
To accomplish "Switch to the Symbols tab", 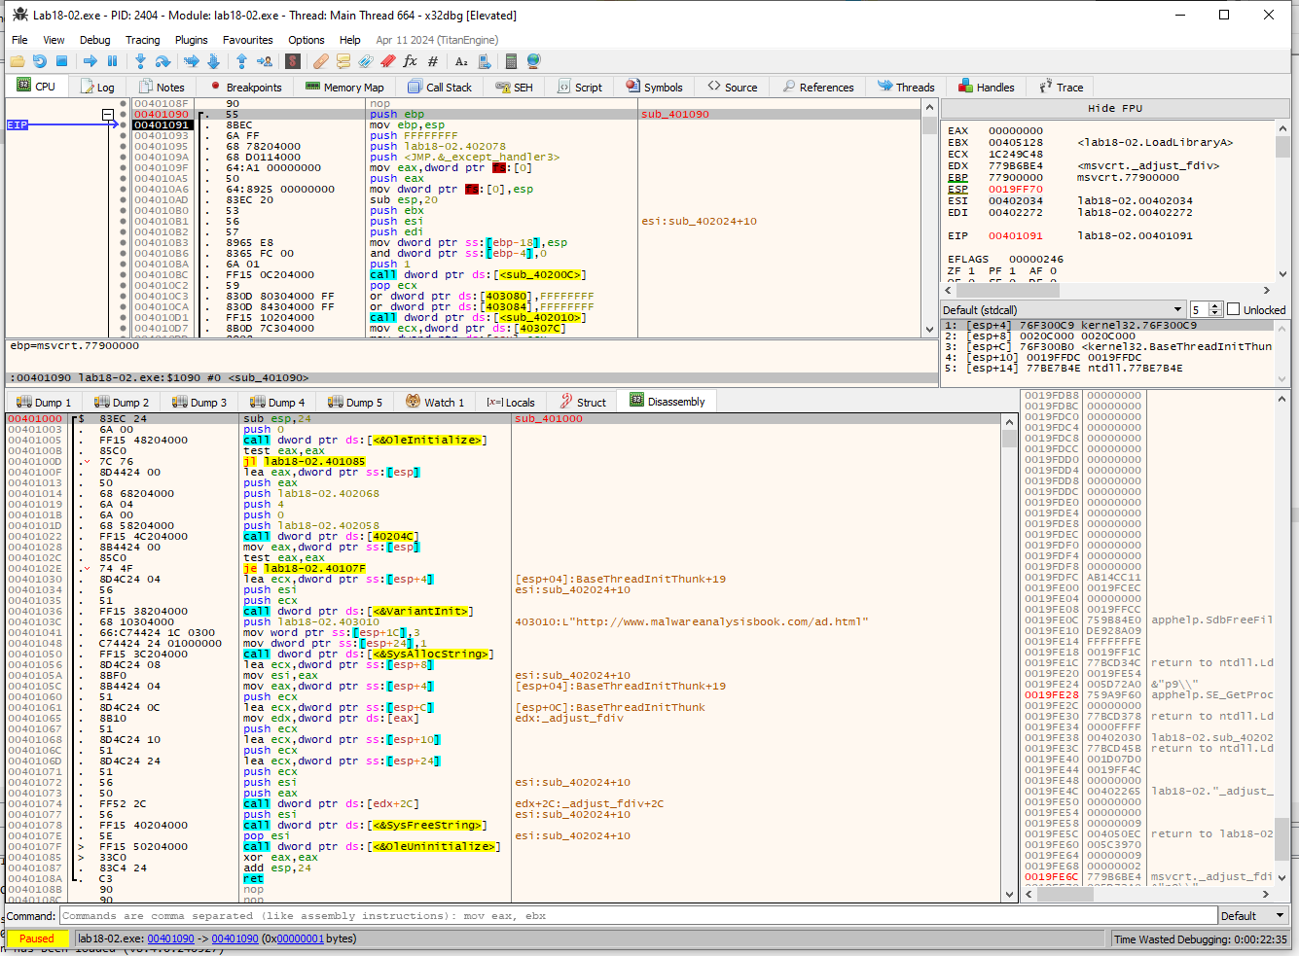I will (x=655, y=87).
